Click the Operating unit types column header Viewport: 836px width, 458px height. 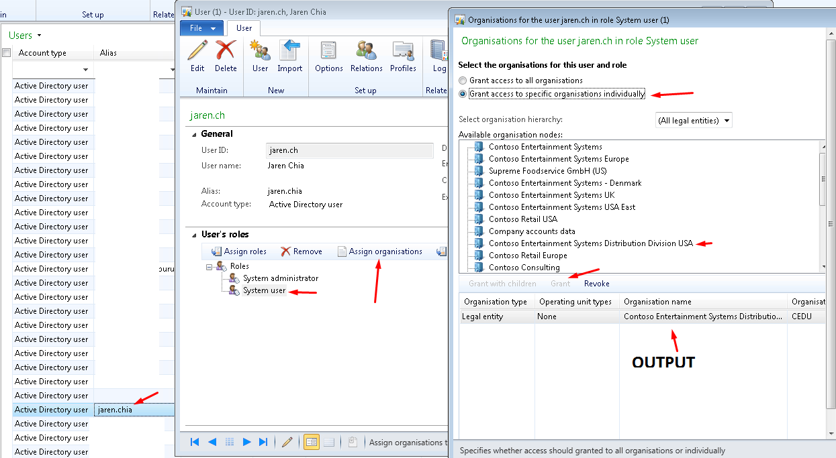[577, 302]
